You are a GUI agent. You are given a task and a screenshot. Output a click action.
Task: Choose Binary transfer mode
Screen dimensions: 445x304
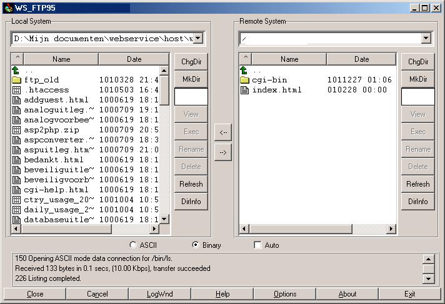(196, 245)
